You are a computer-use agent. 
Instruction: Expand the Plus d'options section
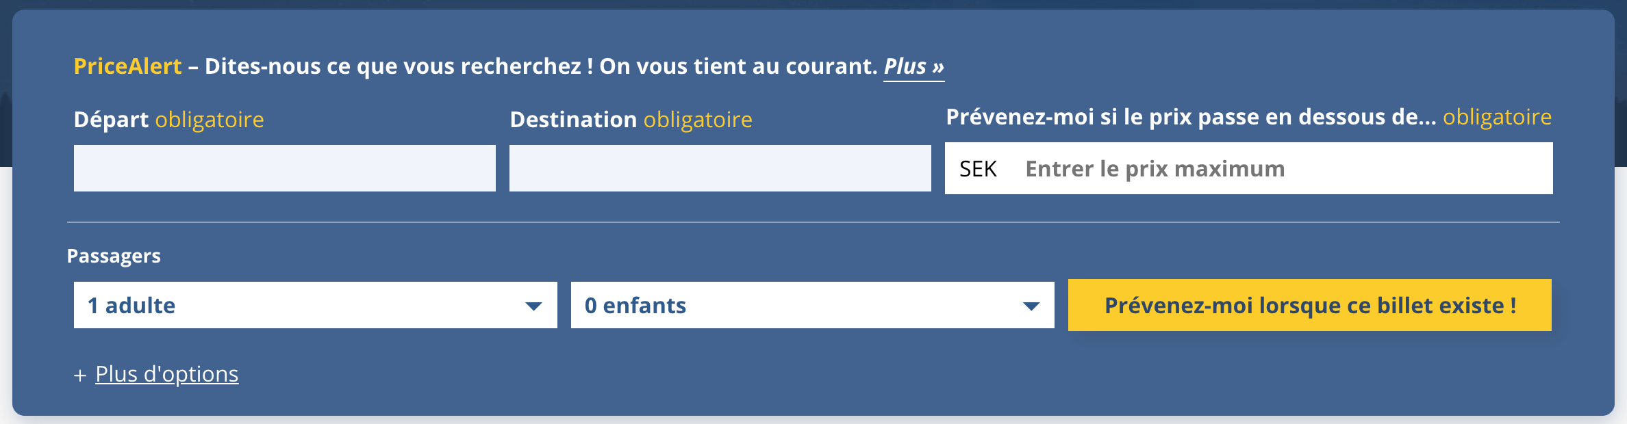click(x=166, y=374)
